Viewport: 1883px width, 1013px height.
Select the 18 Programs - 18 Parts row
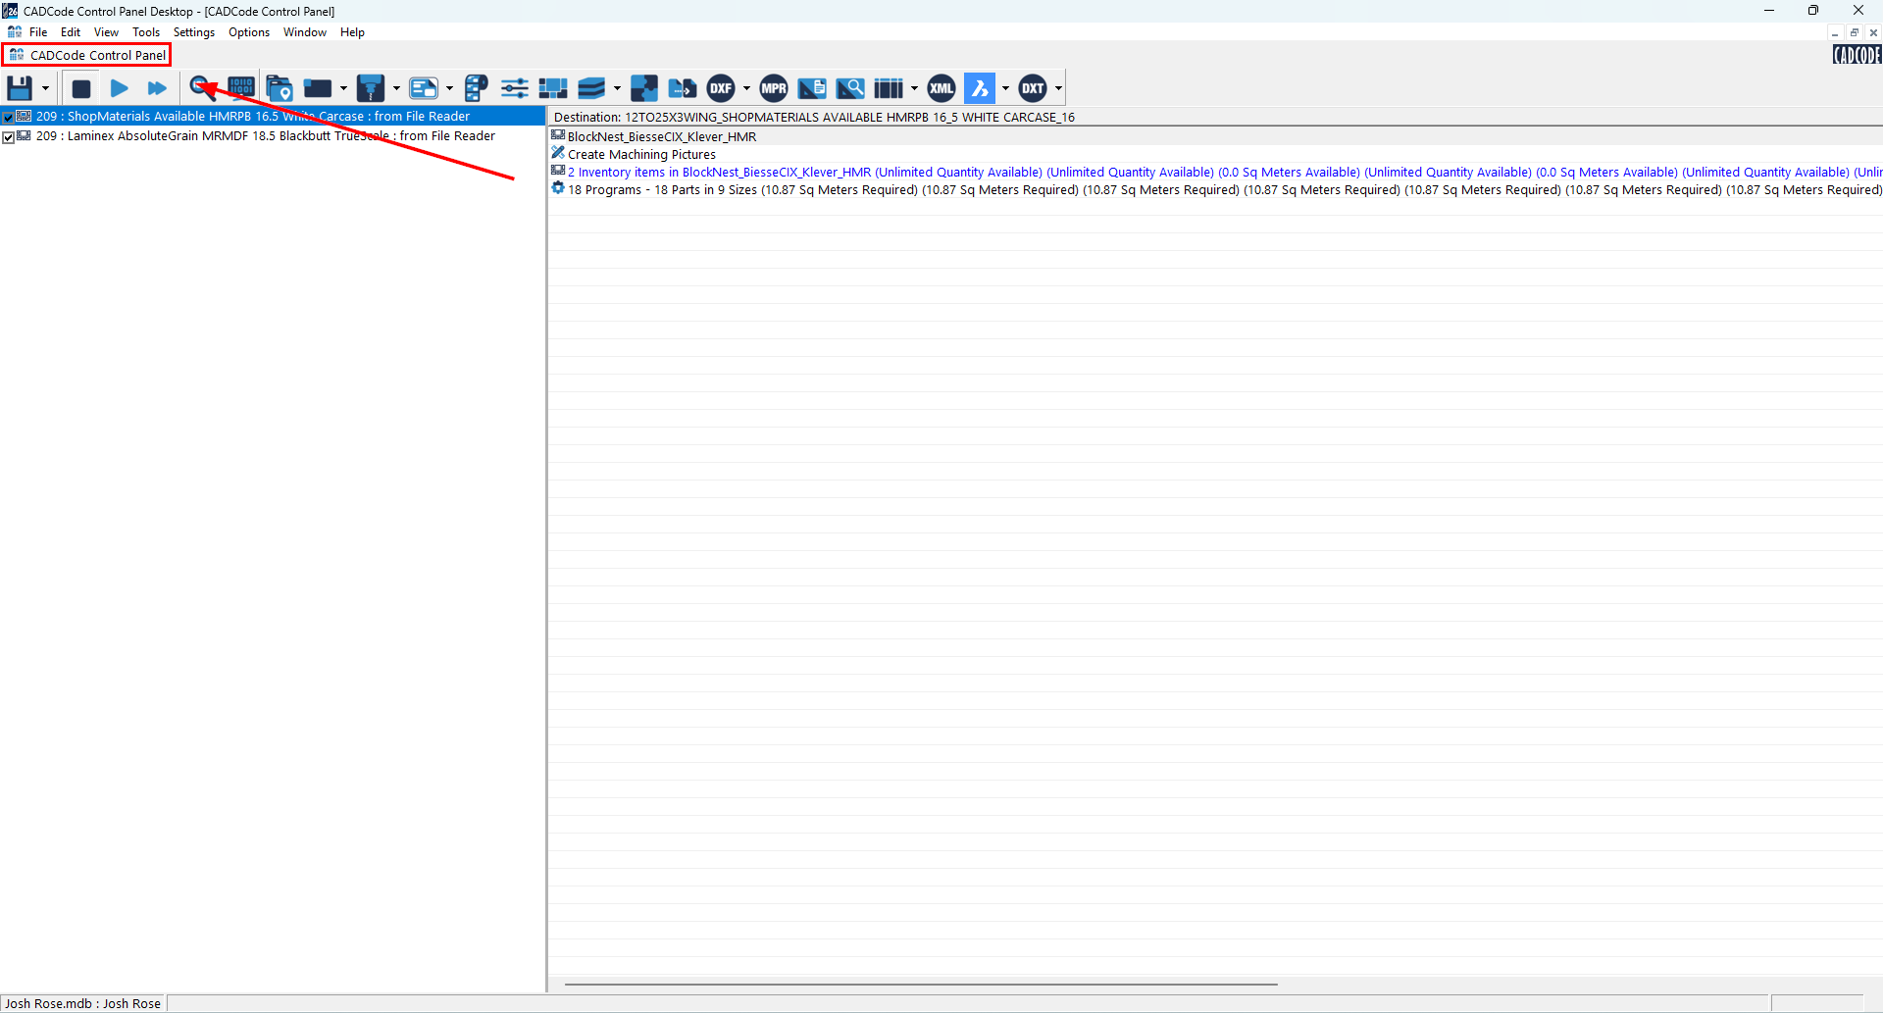pos(1216,190)
